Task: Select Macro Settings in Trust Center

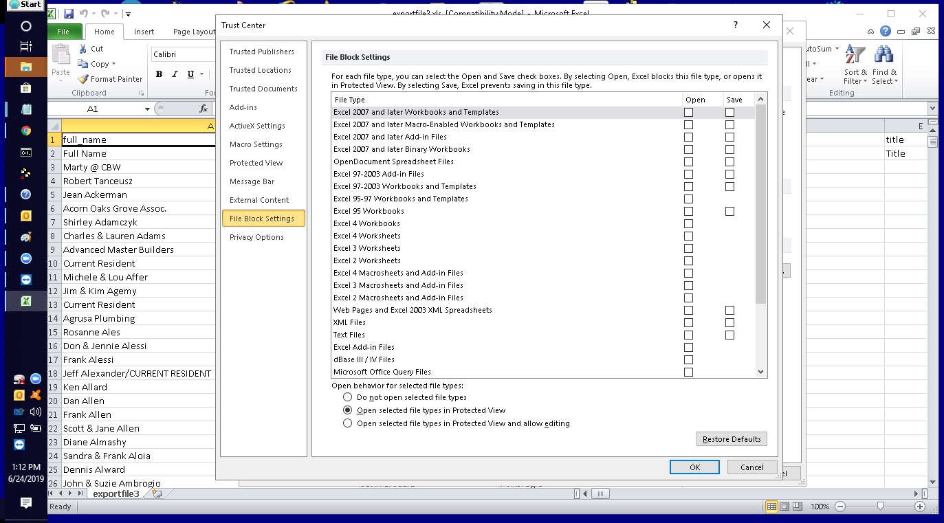Action: [x=256, y=144]
